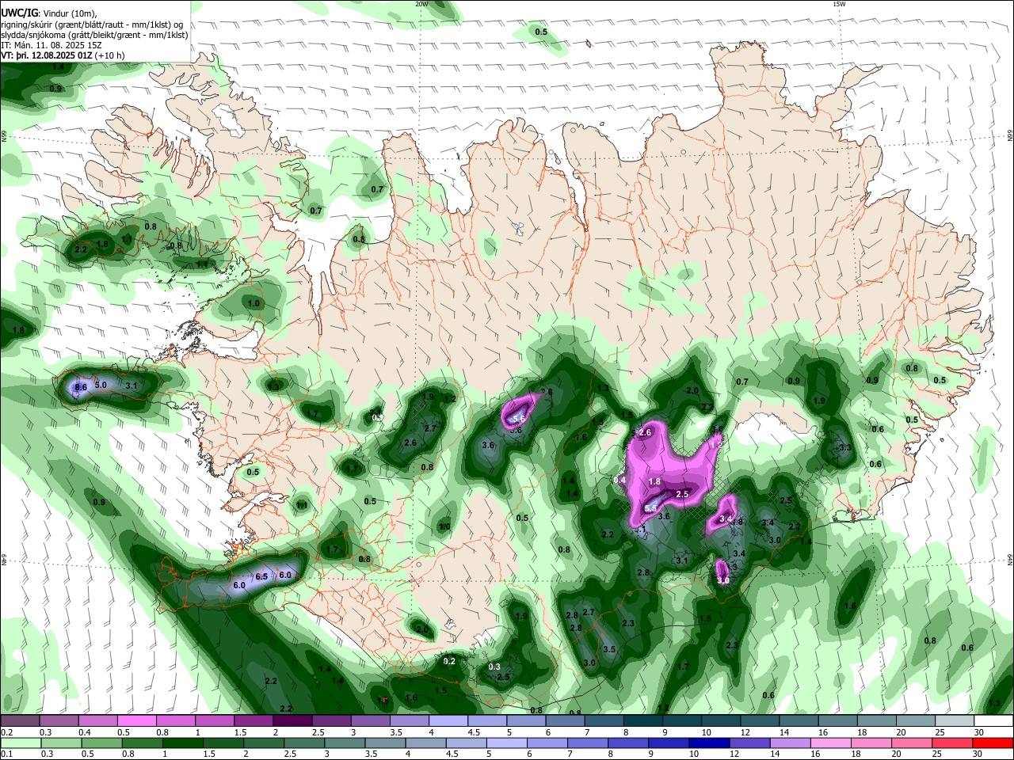Image resolution: width=1014 pixels, height=760 pixels.
Task: Click the upper legend swatch for 0.2–0.3
Action: click(x=21, y=720)
